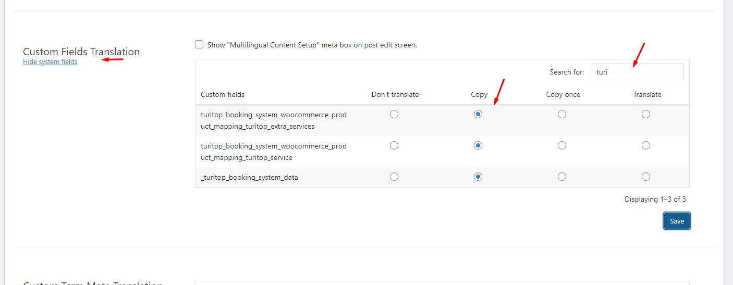Select Copy for mapping_turitop_service field
The width and height of the screenshot is (733, 285).
(478, 146)
